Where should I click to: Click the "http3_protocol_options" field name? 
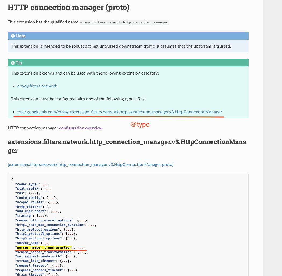pyautogui.click(x=38, y=238)
